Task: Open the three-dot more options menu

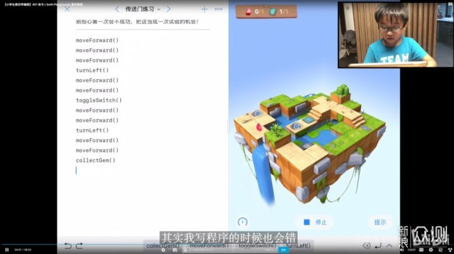Action: (x=218, y=9)
